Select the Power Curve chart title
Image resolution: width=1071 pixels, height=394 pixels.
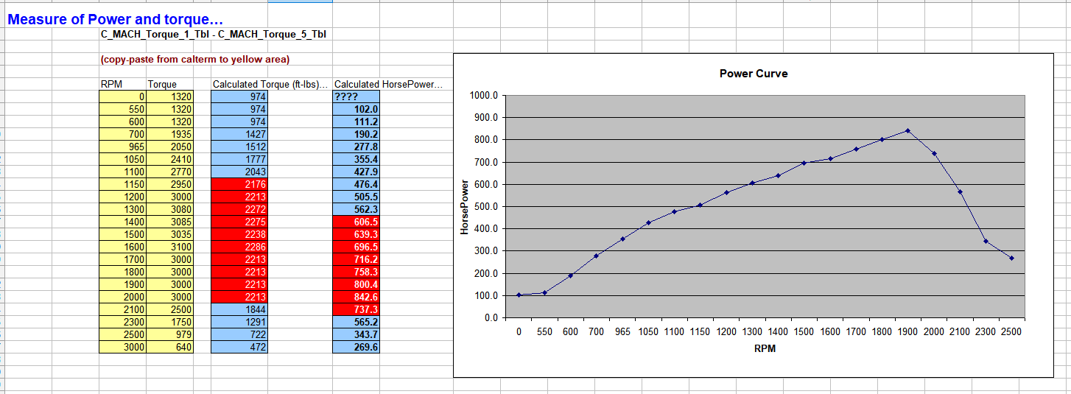pos(754,74)
